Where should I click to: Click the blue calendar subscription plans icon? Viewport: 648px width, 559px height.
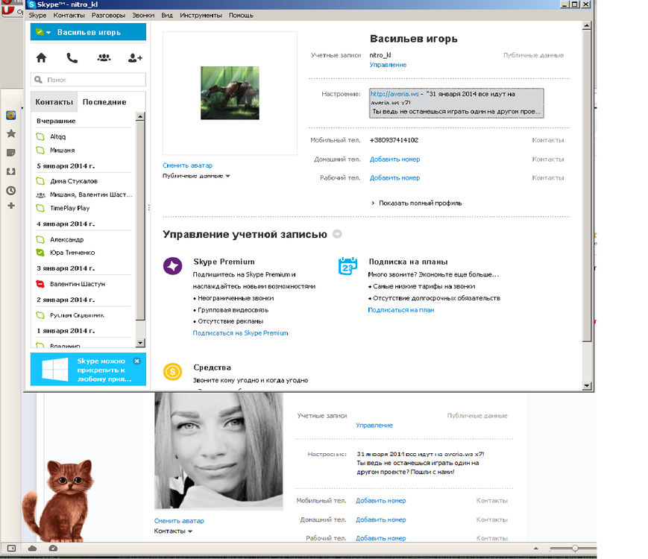tap(348, 266)
